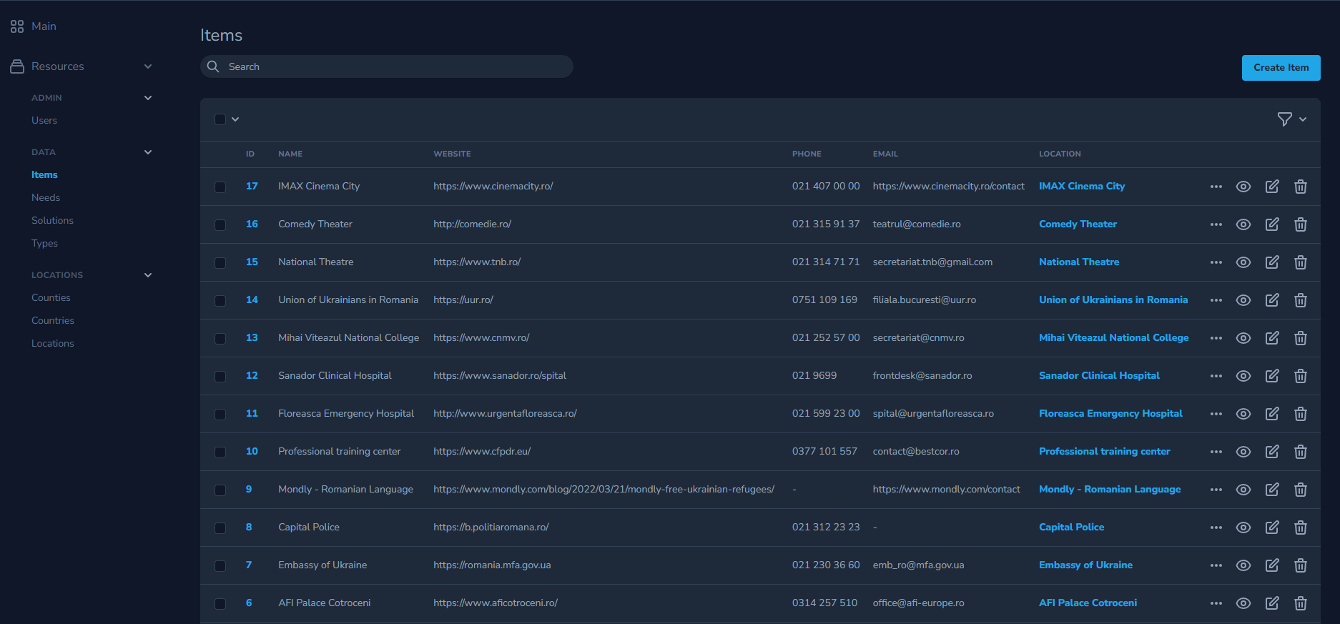Viewport: 1340px width, 624px height.
Task: Open the Countries page
Action: [x=53, y=320]
